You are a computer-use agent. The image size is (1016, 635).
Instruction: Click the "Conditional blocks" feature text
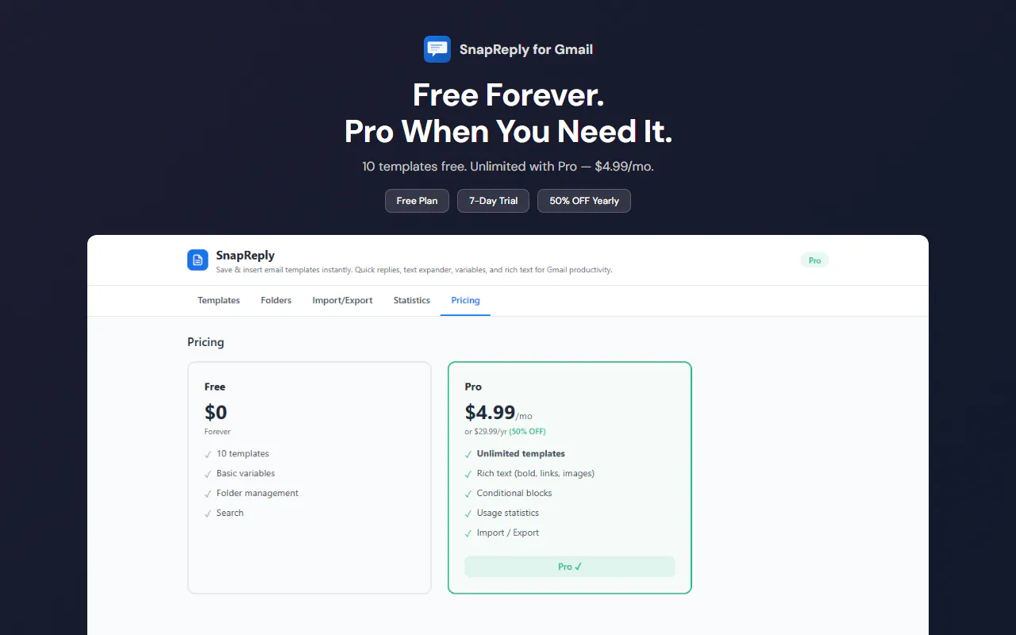click(x=514, y=493)
